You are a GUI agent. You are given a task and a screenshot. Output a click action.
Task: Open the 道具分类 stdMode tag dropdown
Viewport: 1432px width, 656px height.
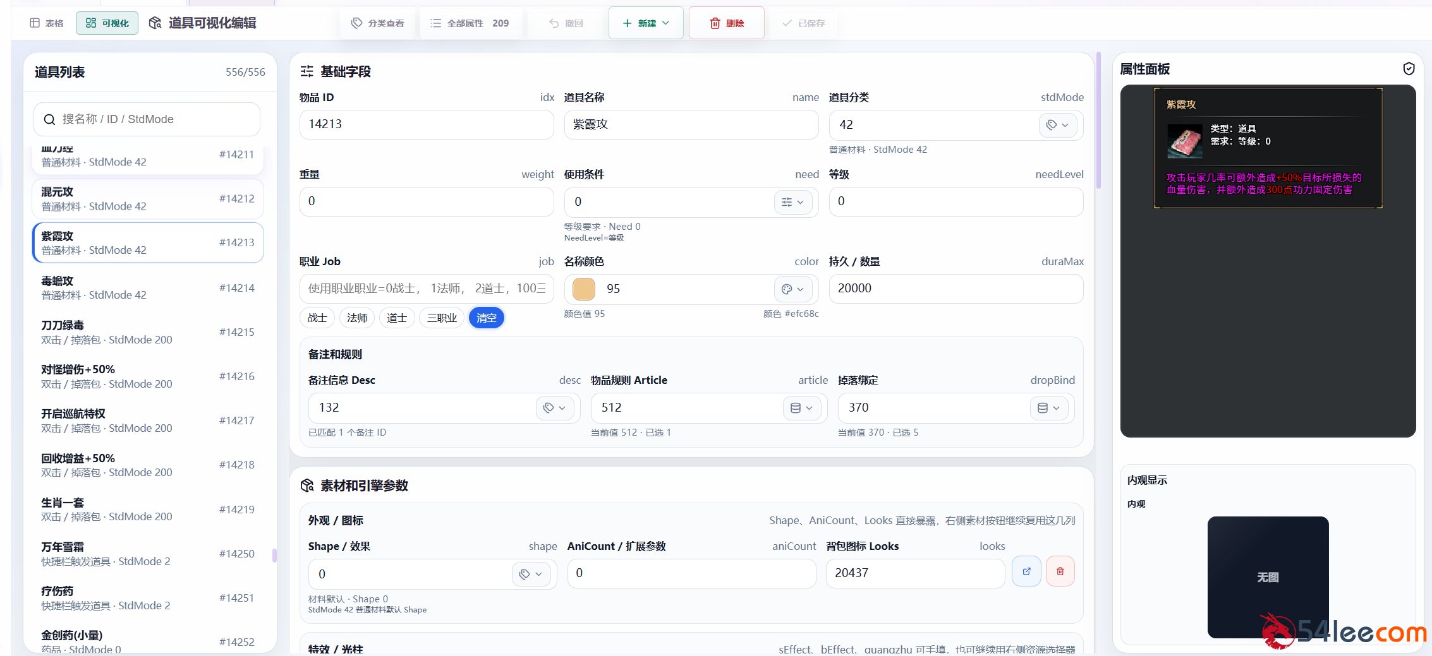pyautogui.click(x=1057, y=125)
